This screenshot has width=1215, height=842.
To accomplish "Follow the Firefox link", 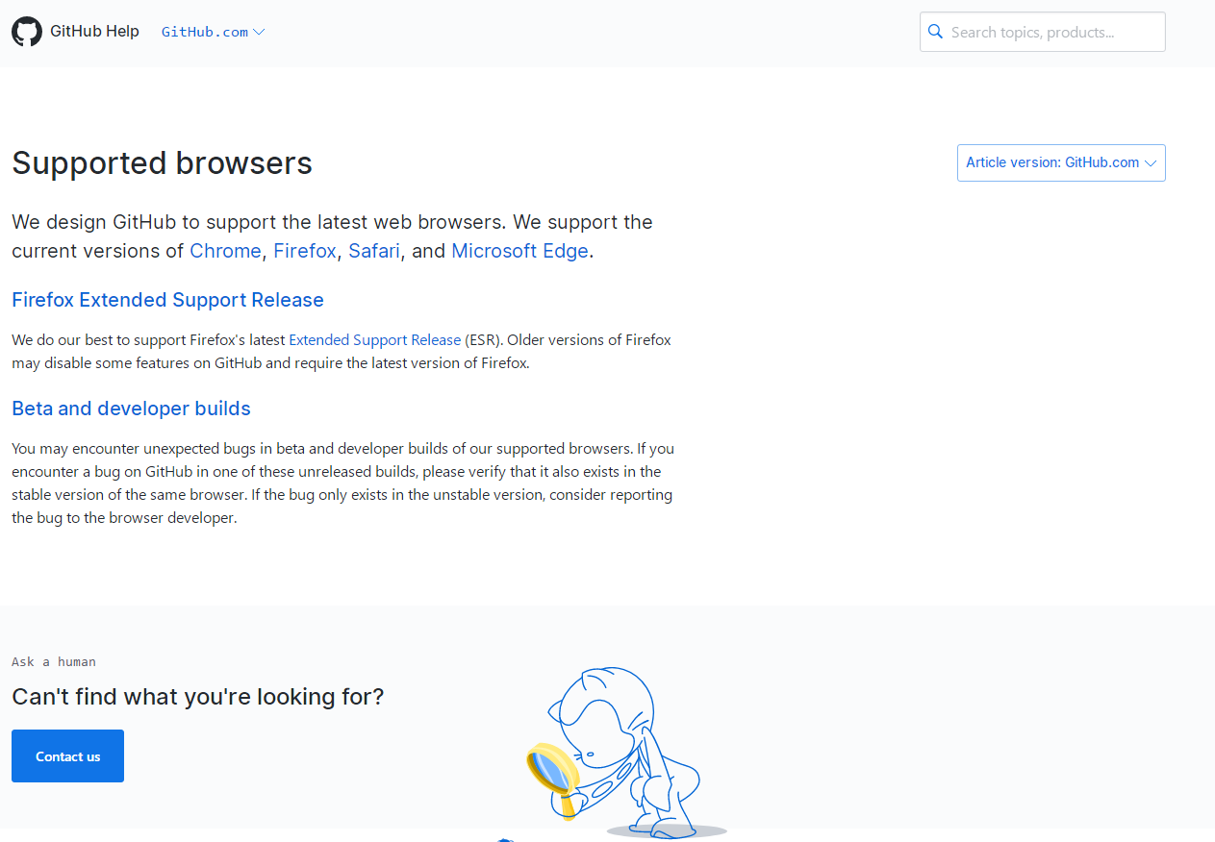I will pyautogui.click(x=305, y=251).
